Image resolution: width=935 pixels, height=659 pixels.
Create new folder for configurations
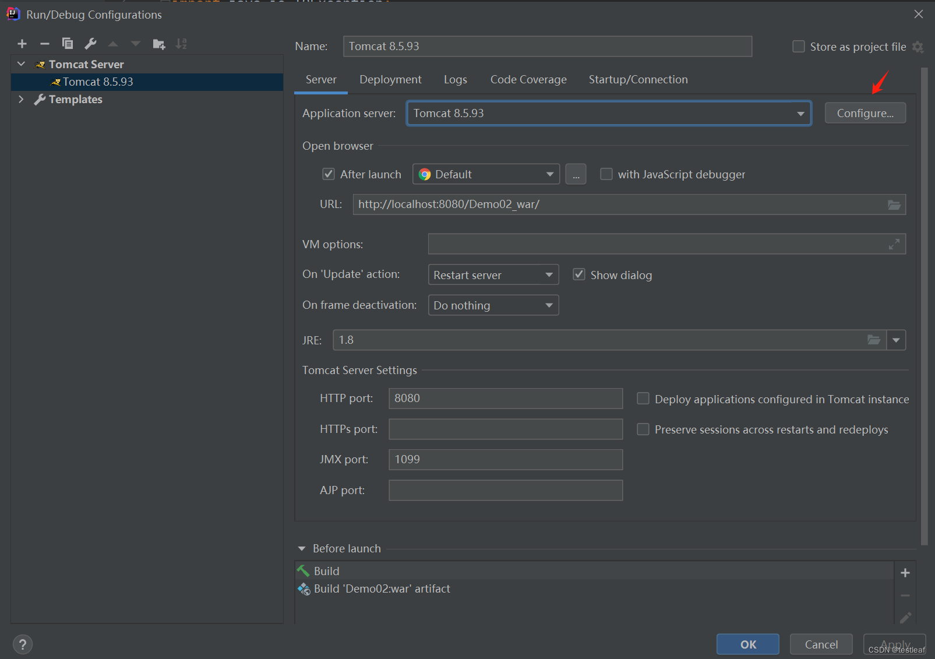pos(158,44)
